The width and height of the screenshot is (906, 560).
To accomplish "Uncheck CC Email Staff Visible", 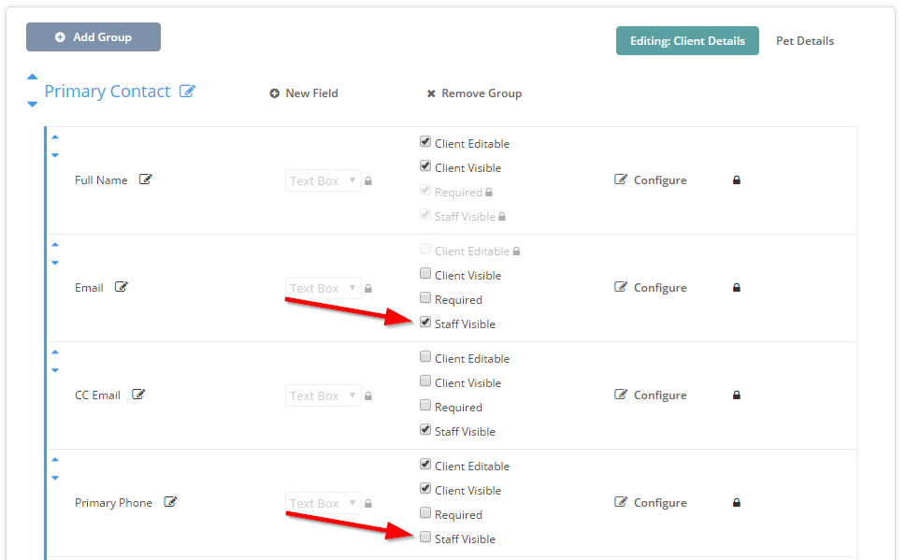I will 425,429.
